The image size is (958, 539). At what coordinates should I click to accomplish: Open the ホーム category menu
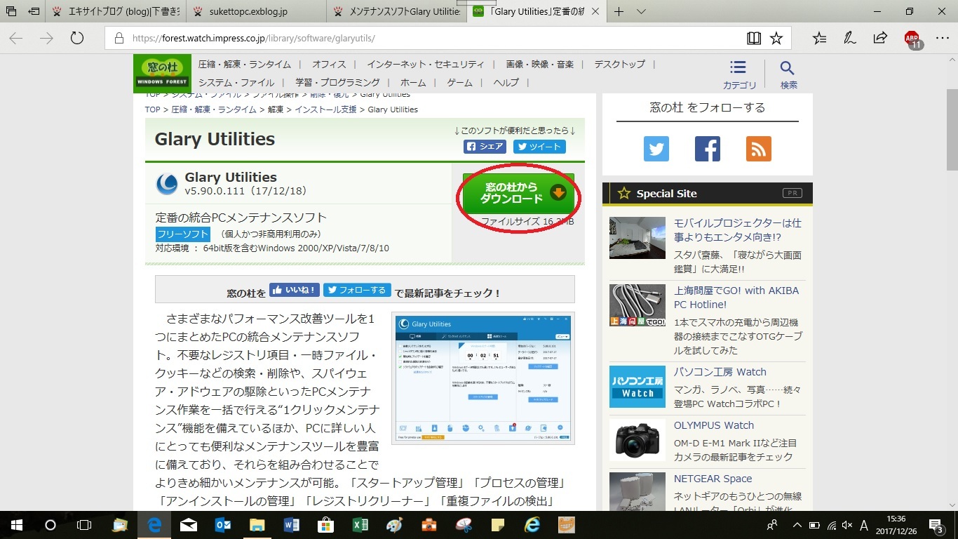tap(413, 82)
